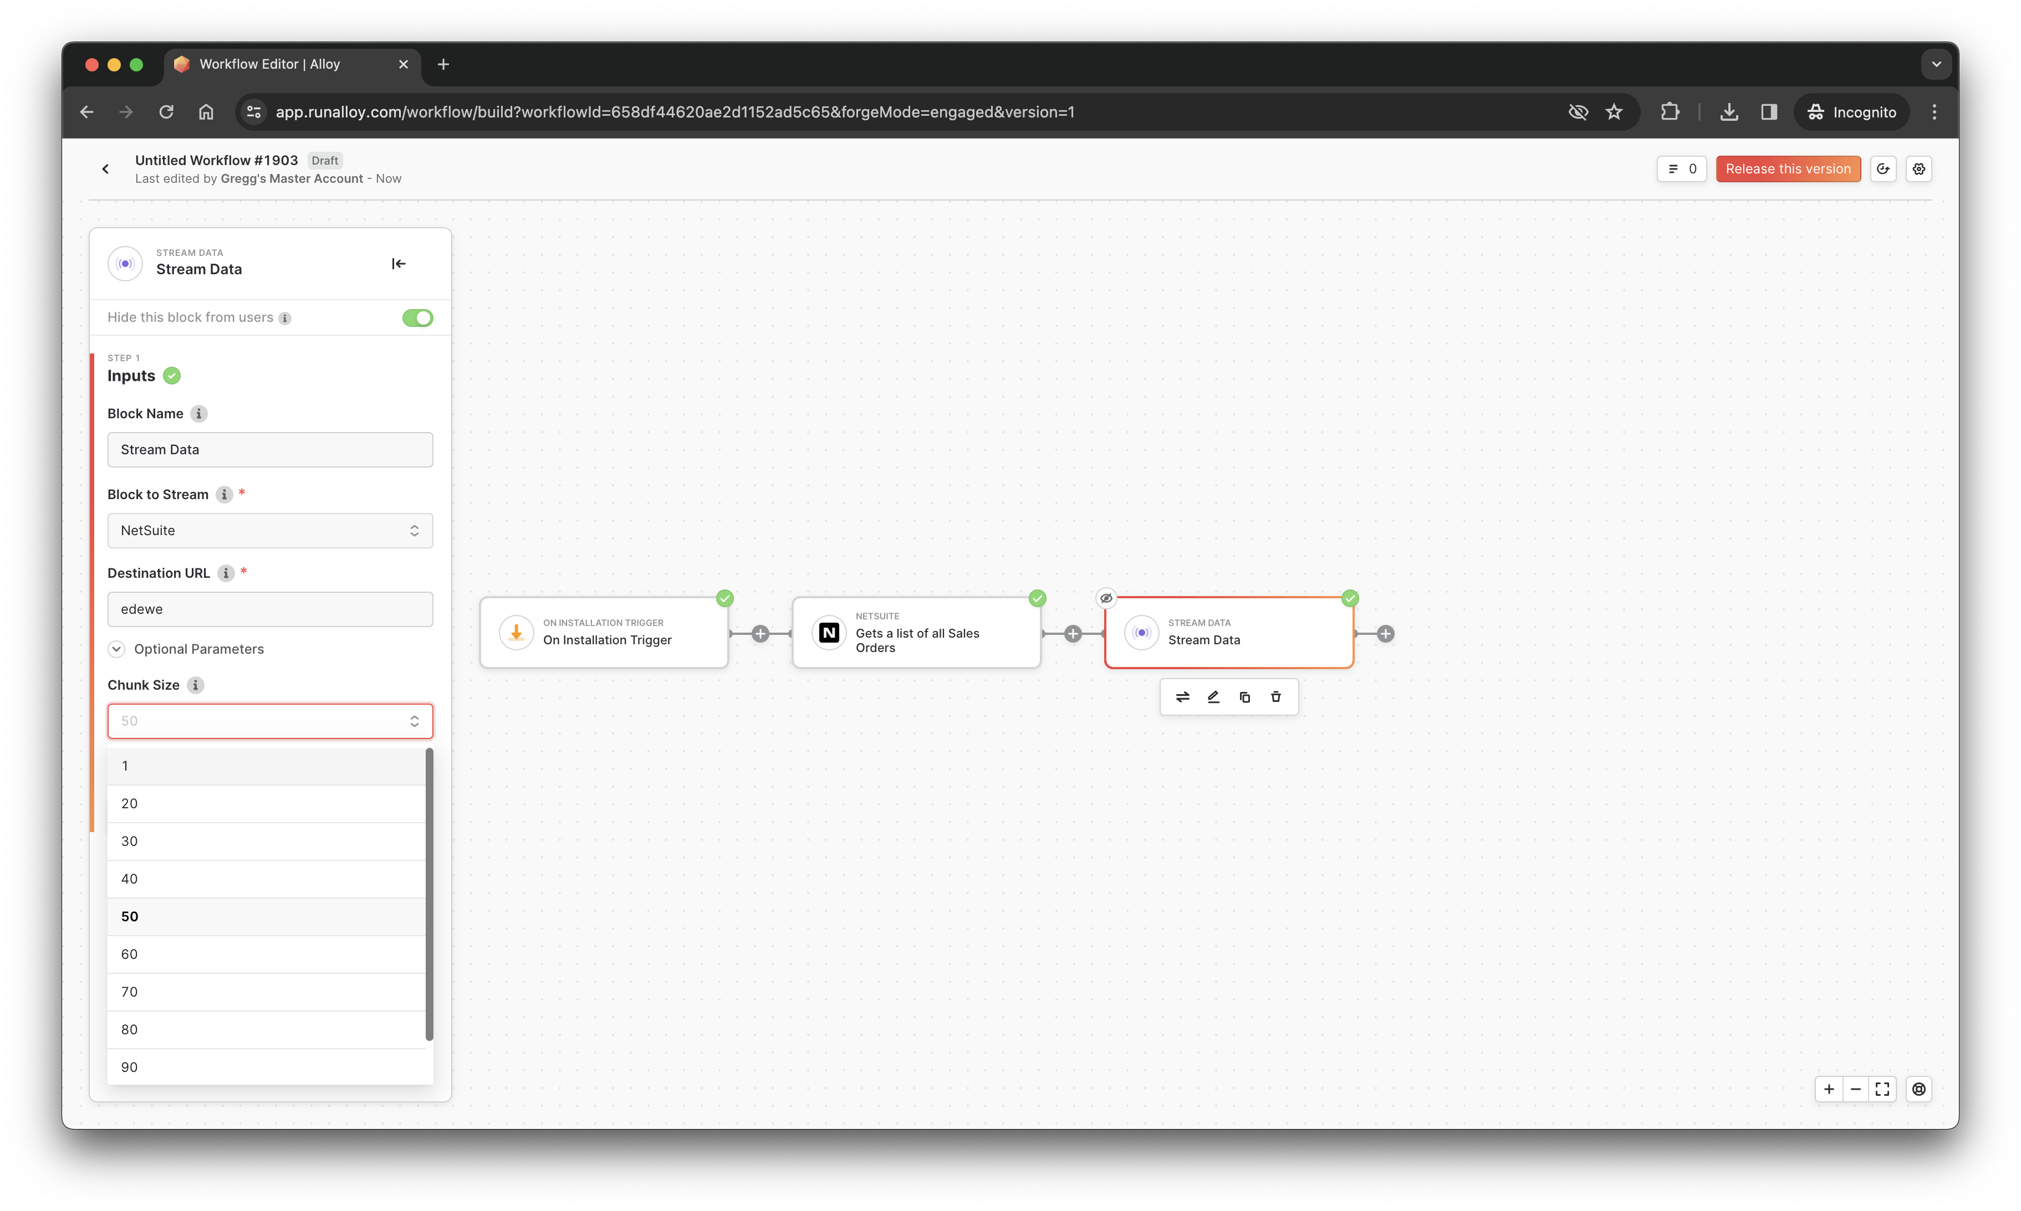The image size is (2021, 1211).
Task: Click the edit pencil under Stream Data block
Action: click(1213, 697)
